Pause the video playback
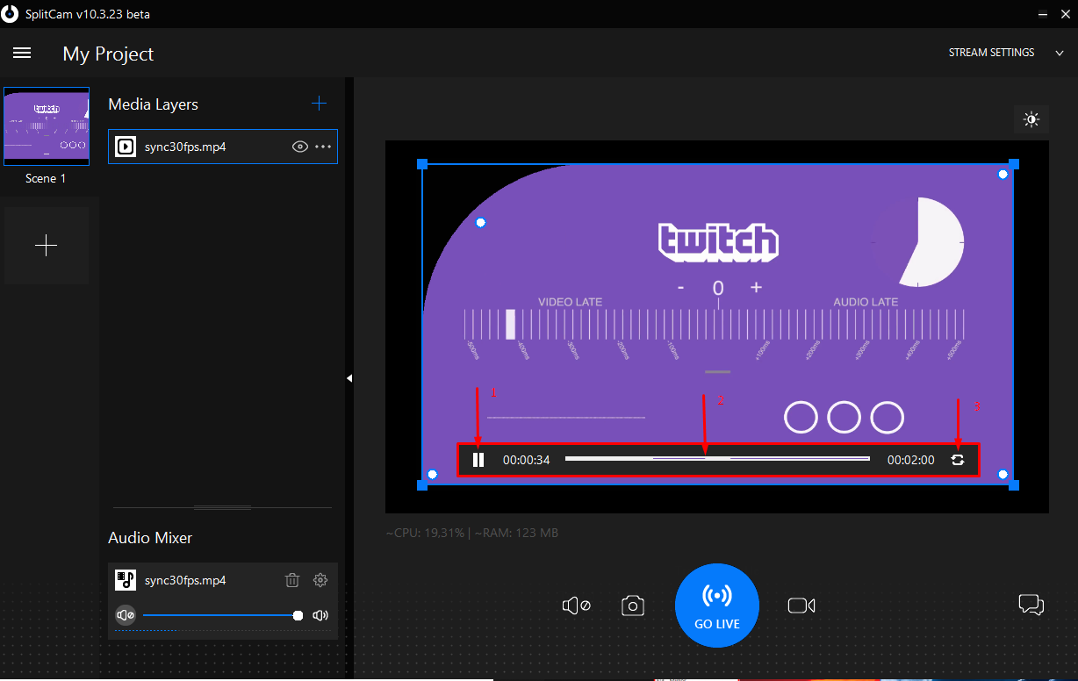This screenshot has height=681, width=1078. 478,459
